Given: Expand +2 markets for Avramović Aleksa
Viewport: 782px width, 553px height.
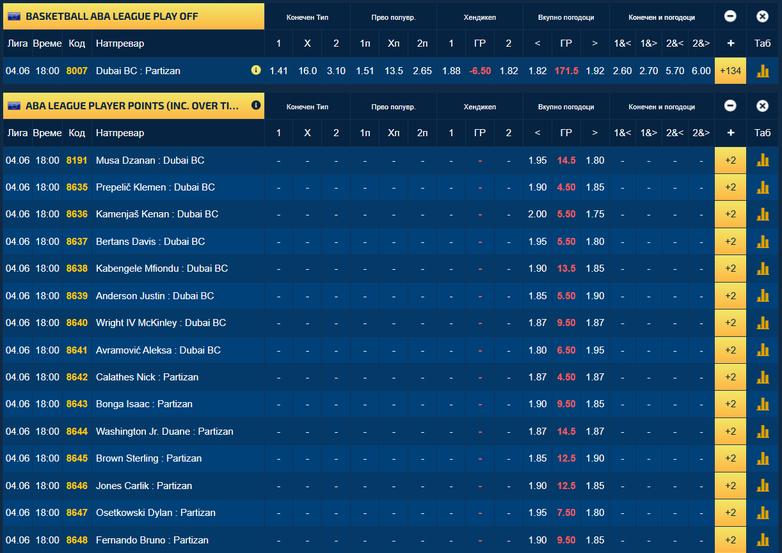Looking at the screenshot, I should tap(730, 350).
